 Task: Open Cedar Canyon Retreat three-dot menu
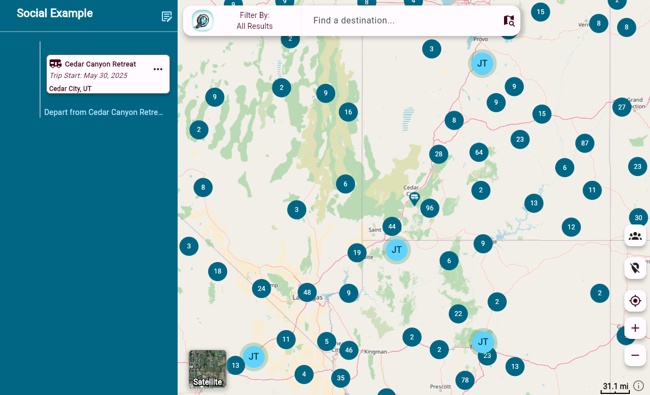[x=158, y=69]
